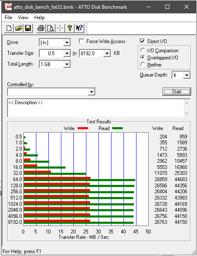Click the yellow question mark About icon
Screen dimensions: 197x256
point(70,28)
